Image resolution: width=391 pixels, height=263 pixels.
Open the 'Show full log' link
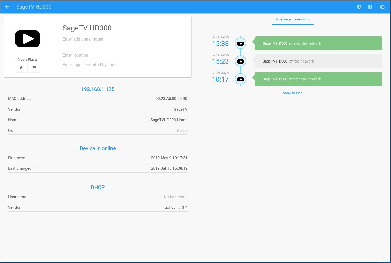292,93
